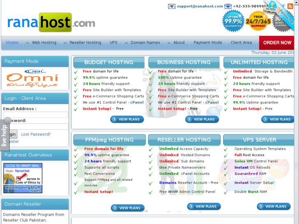Open the Client Area menu item
Viewport: 299px width, 224px height.
point(241,42)
